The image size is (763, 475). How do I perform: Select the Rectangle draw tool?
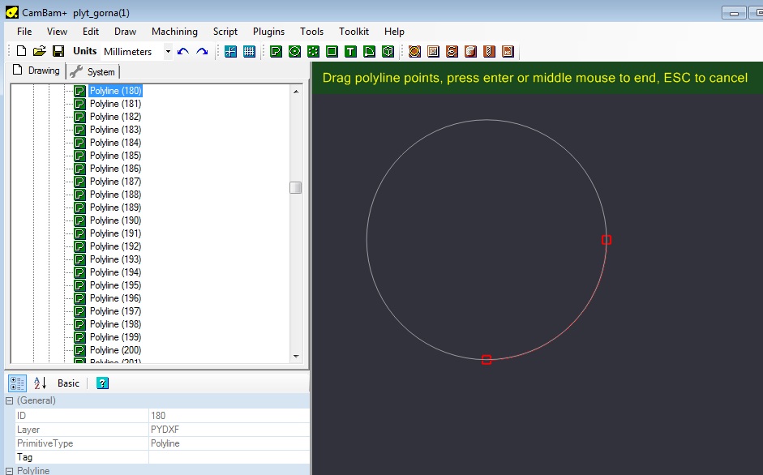(x=332, y=51)
